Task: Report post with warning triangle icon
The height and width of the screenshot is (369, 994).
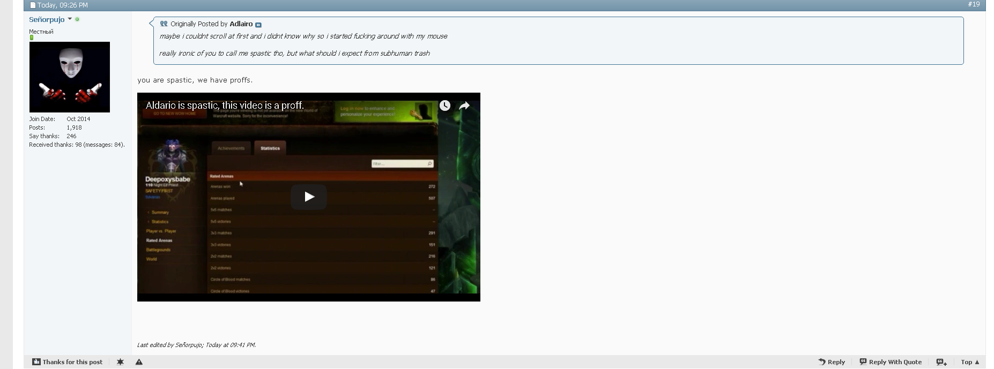Action: point(139,362)
